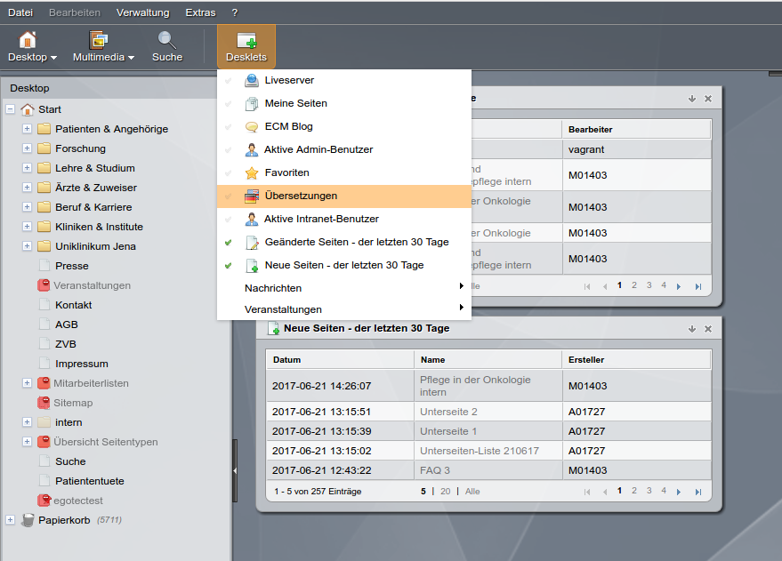Open the Nachrichten submenu
The width and height of the screenshot is (782, 561).
pyautogui.click(x=344, y=288)
